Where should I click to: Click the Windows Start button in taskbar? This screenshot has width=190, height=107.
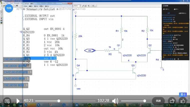[x=3, y=105]
